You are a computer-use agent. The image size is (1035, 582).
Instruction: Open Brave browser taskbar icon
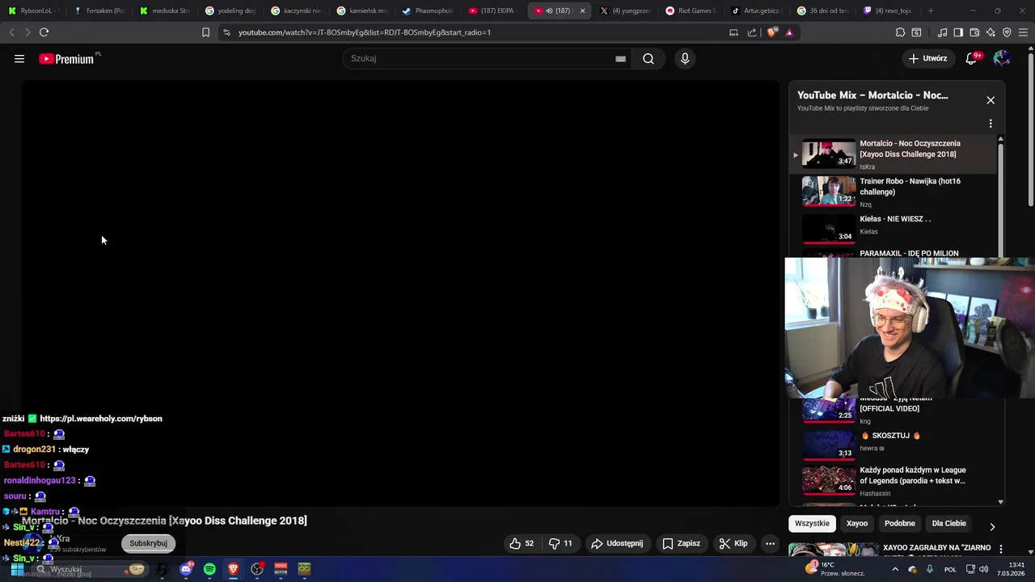pyautogui.click(x=233, y=569)
